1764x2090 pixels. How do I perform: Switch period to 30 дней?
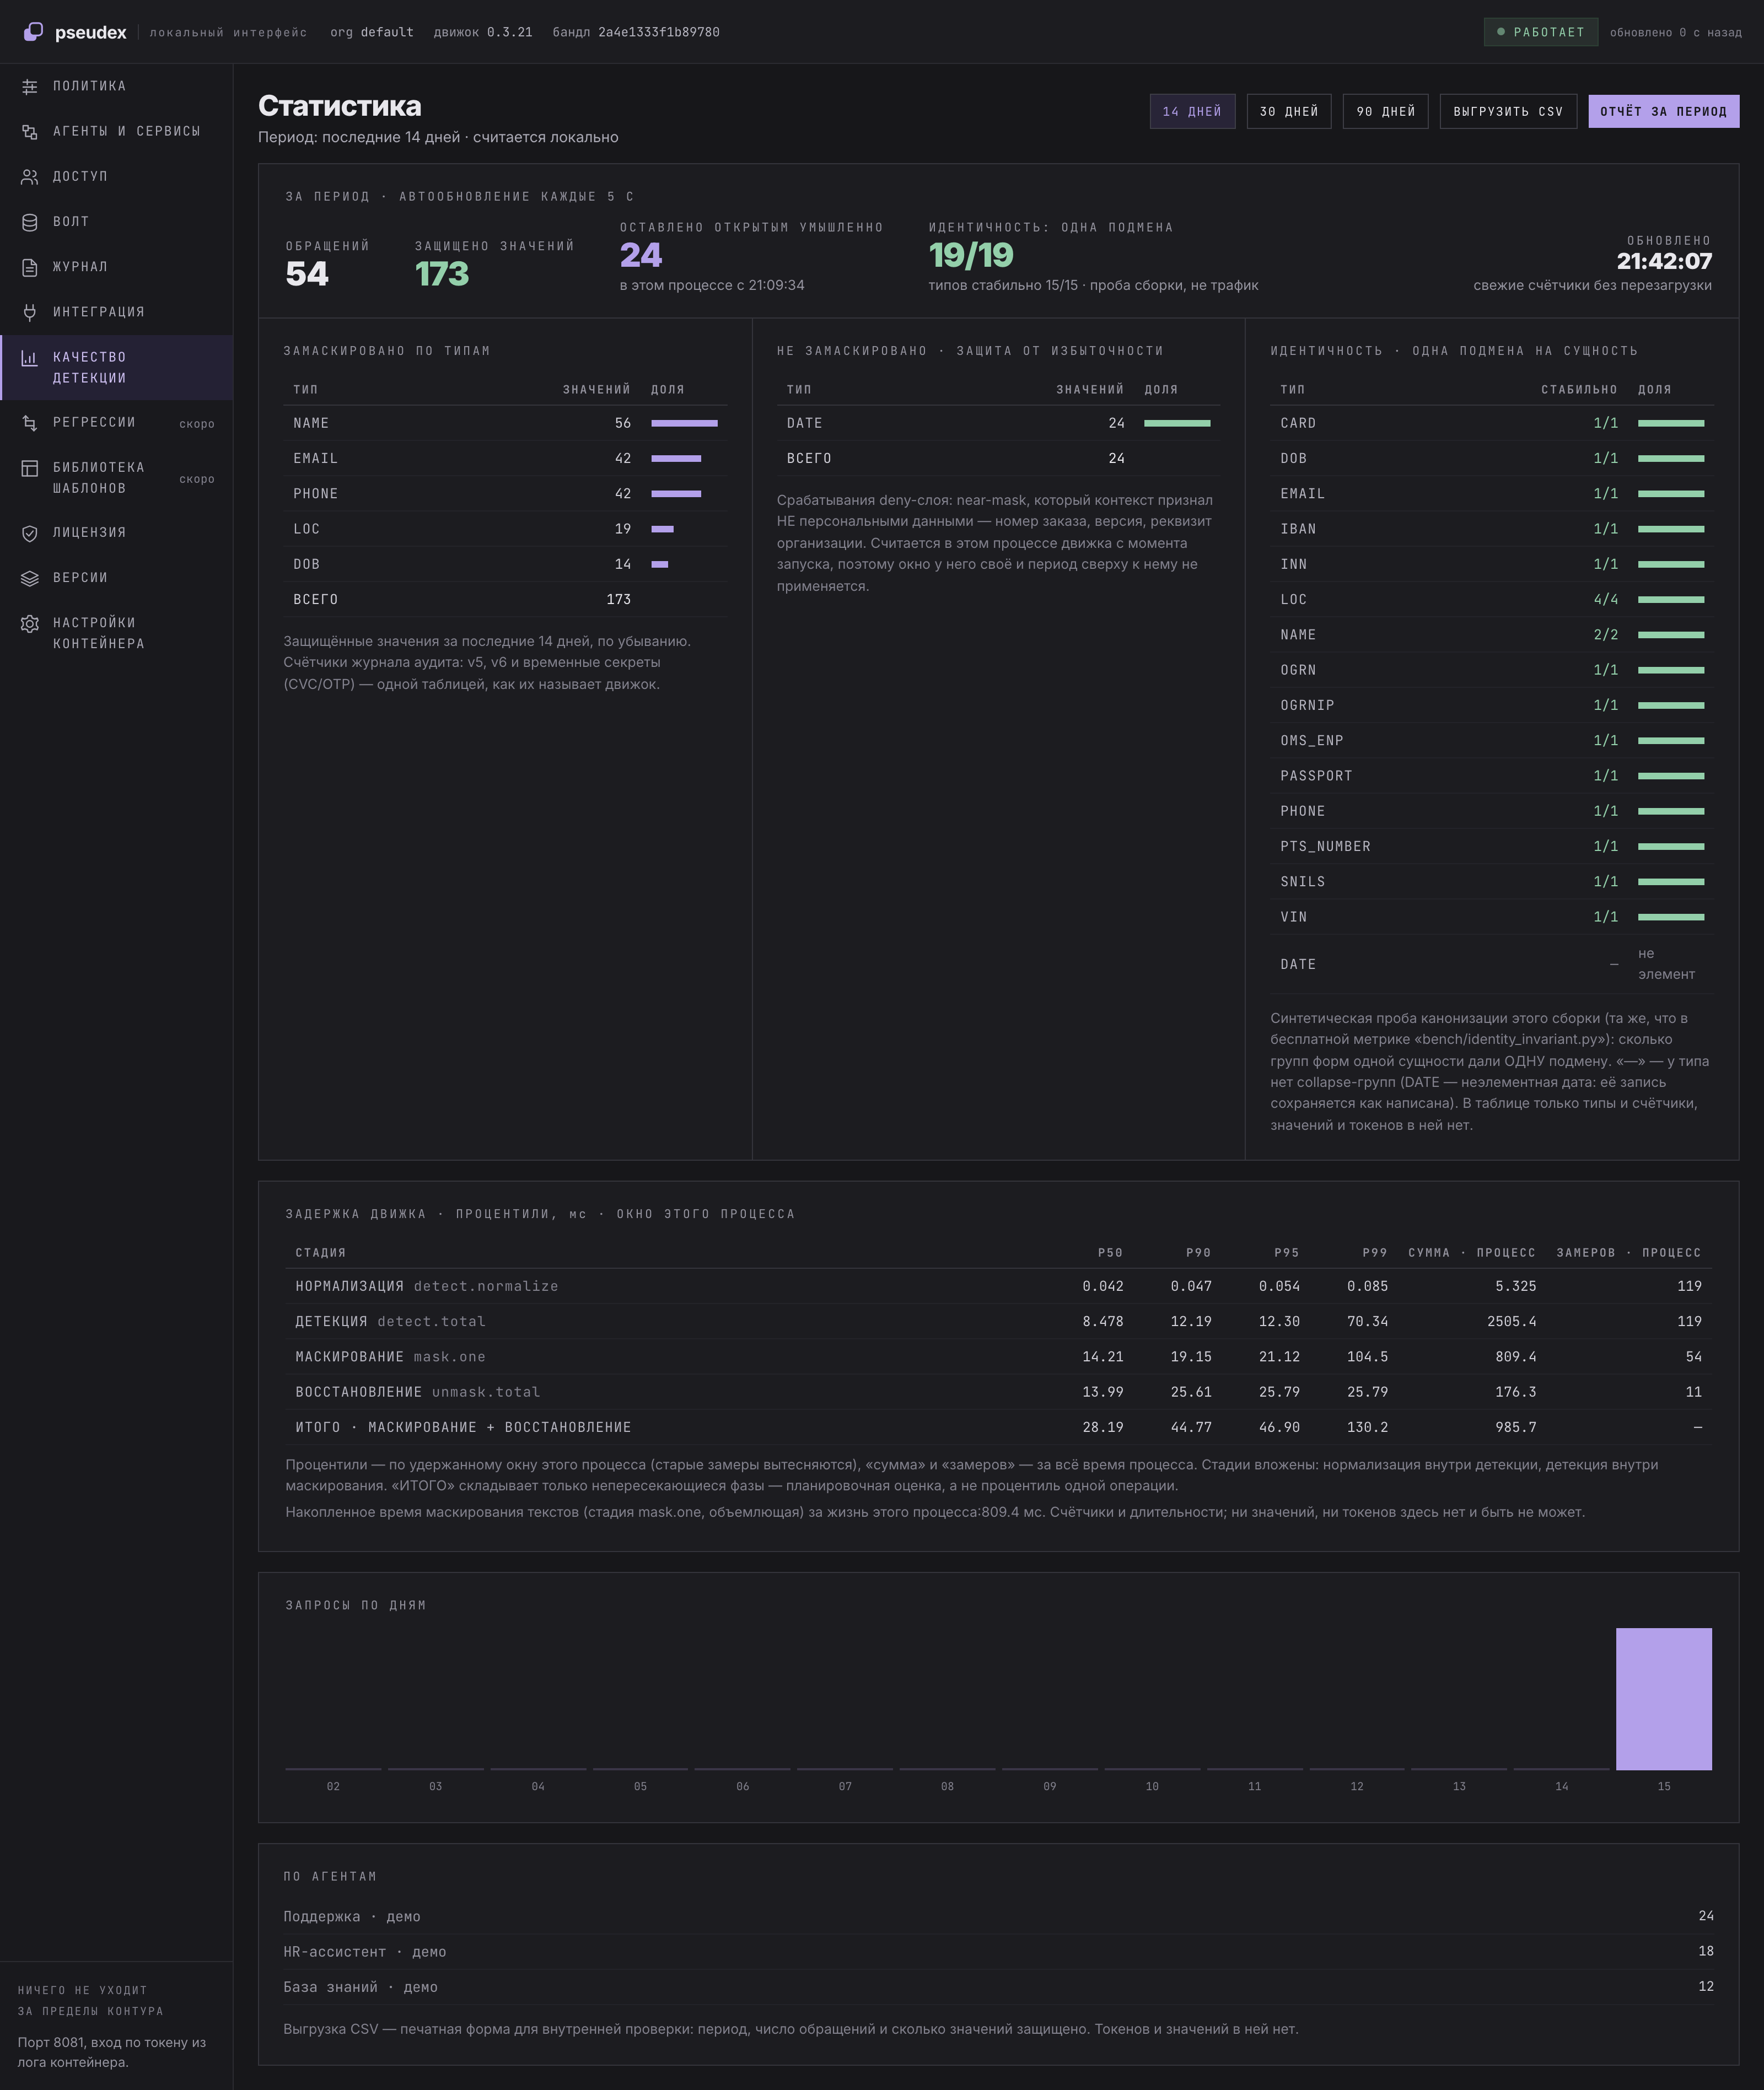(x=1289, y=111)
